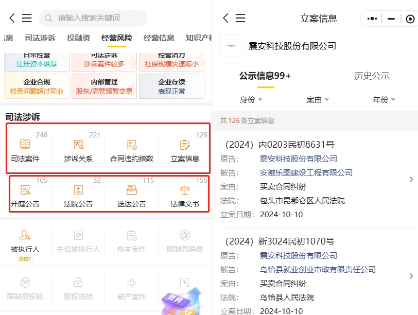418x315 pixels.
Task: Minimize the mini-program with dash icon
Action: (391, 19)
